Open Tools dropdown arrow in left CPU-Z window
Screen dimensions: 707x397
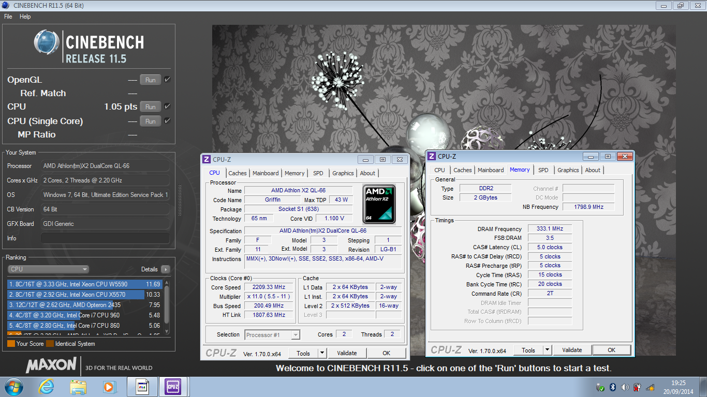(322, 353)
